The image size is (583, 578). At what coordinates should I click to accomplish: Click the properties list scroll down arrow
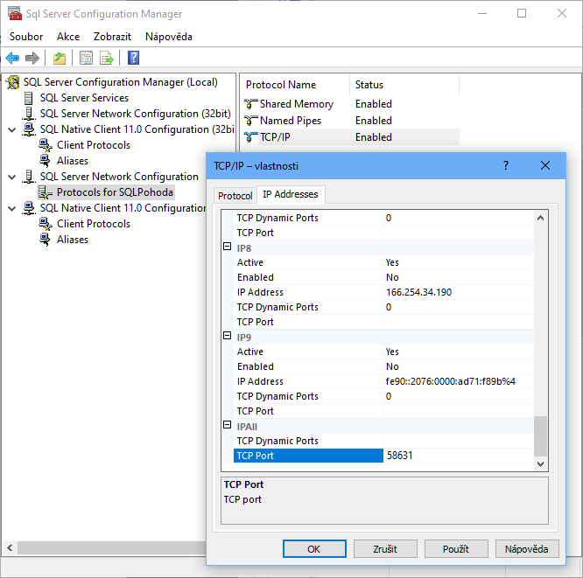click(540, 463)
